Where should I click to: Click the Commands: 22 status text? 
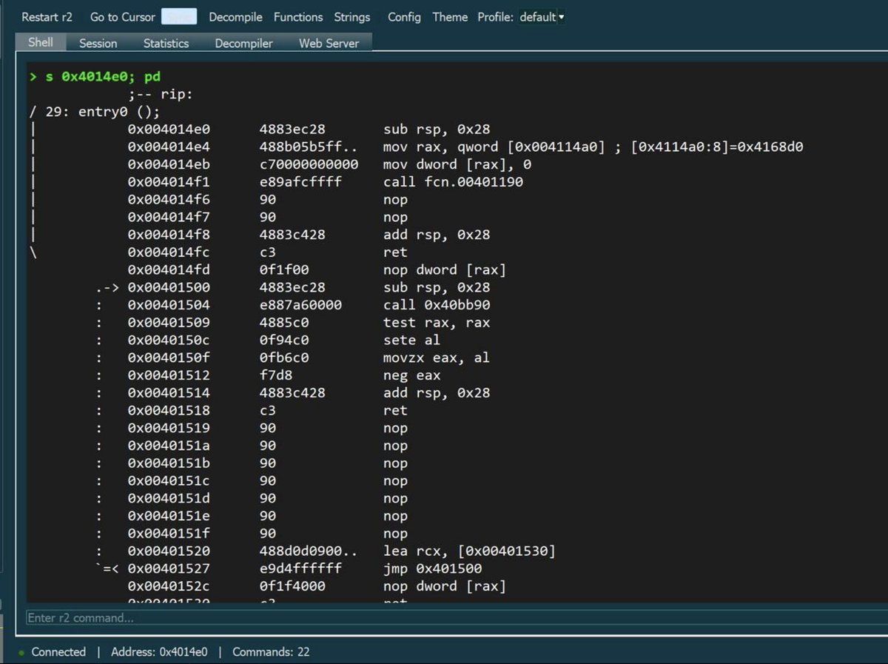(271, 652)
